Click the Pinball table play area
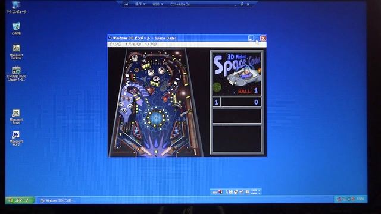The image size is (381, 214). (156, 102)
